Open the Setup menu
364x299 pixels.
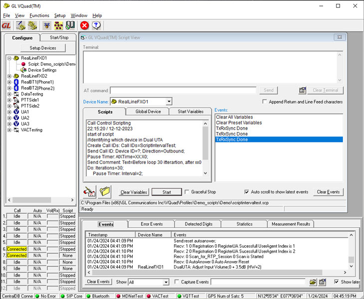pyautogui.click(x=60, y=15)
